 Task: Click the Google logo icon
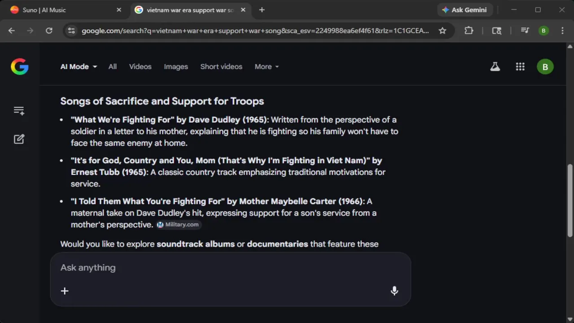point(20,67)
